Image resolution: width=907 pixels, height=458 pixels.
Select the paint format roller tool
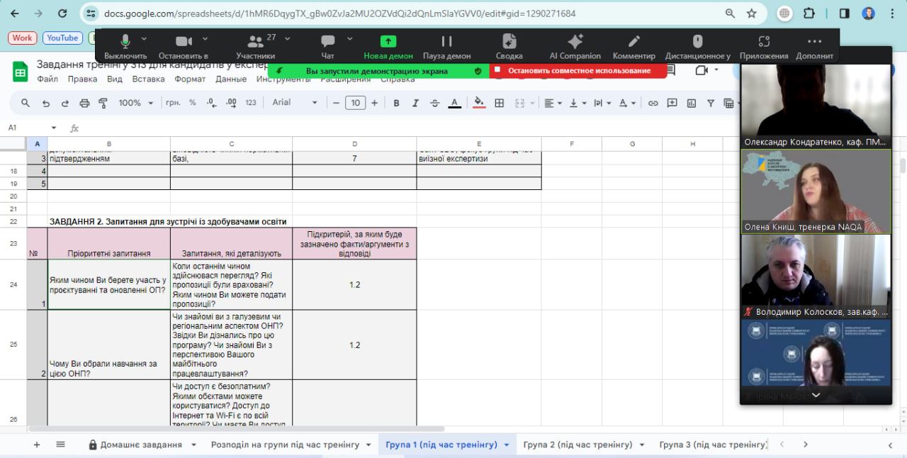(x=103, y=103)
